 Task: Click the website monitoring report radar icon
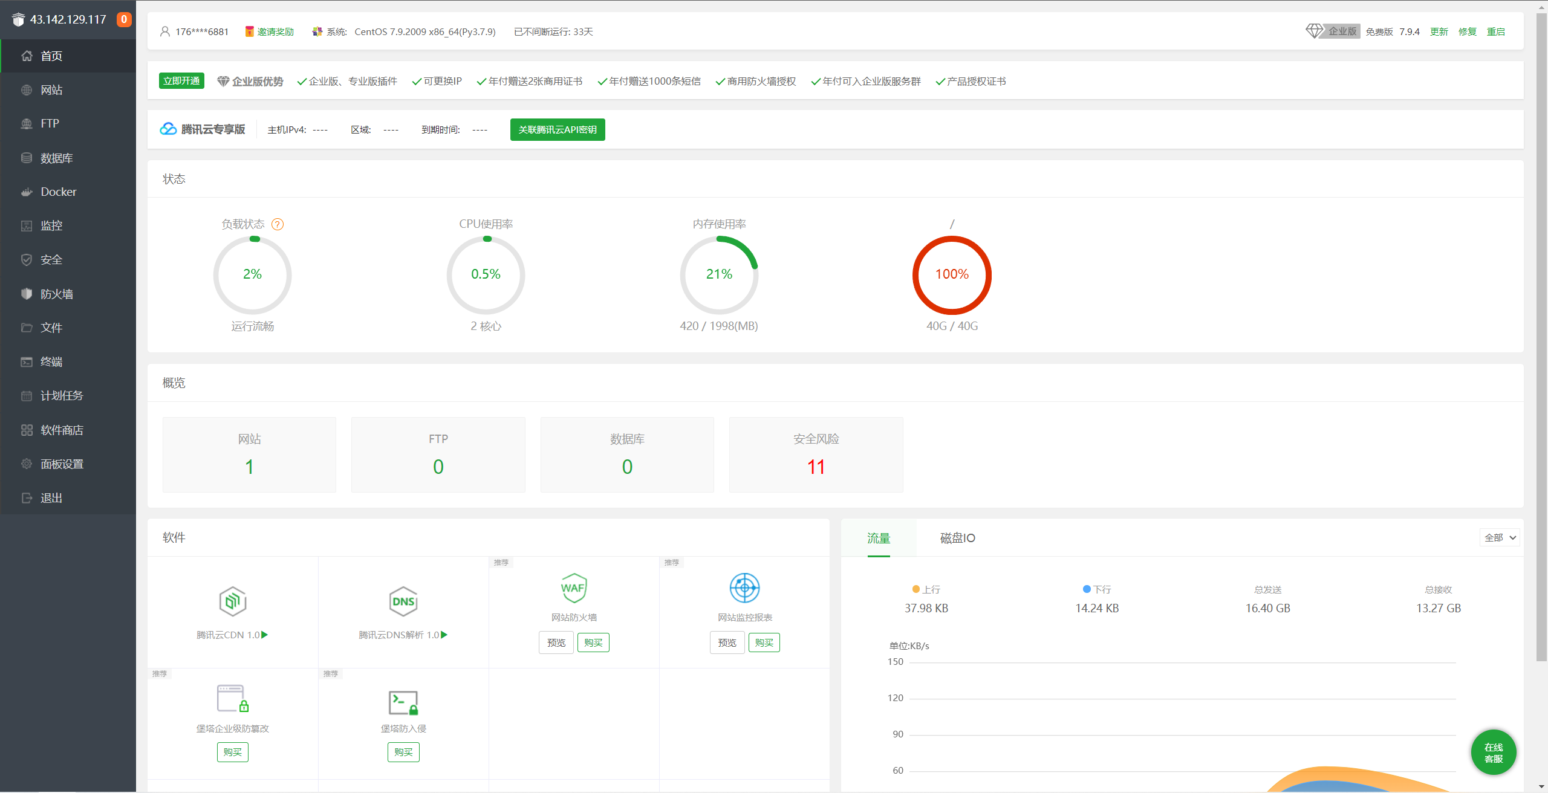pyautogui.click(x=744, y=587)
